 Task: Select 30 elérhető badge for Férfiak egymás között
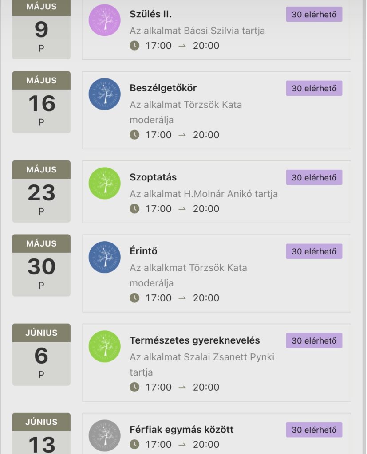click(314, 430)
